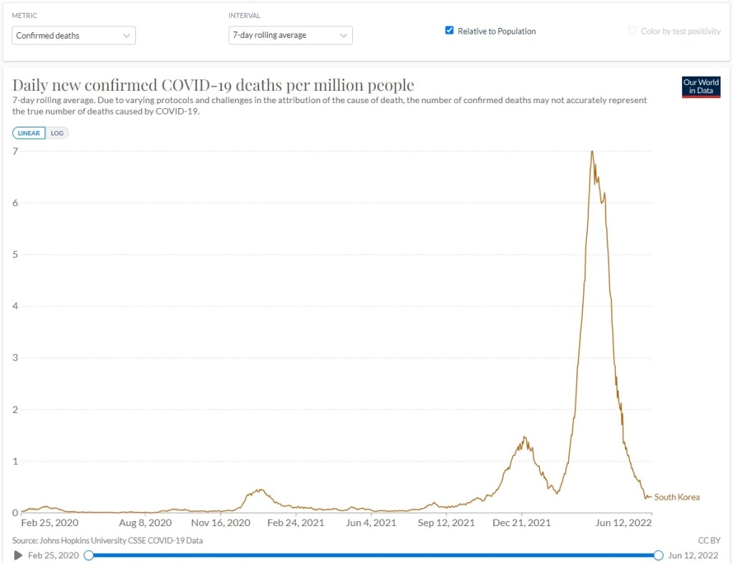Click the timeline start handle at Feb 25, 2020

[88, 555]
